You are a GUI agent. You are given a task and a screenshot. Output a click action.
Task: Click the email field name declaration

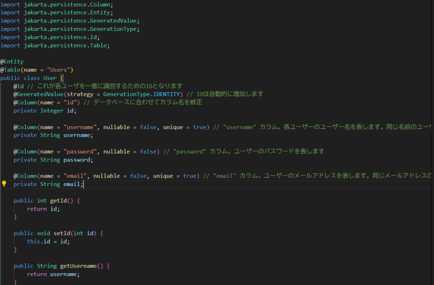(x=73, y=184)
